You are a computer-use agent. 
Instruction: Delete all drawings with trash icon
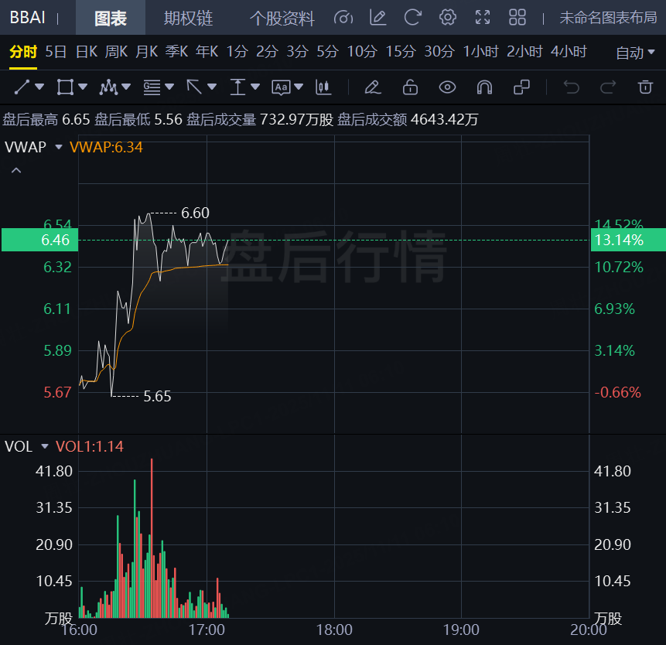point(644,87)
